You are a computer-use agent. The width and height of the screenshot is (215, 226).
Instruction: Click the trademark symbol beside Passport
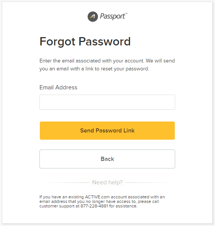point(126,14)
